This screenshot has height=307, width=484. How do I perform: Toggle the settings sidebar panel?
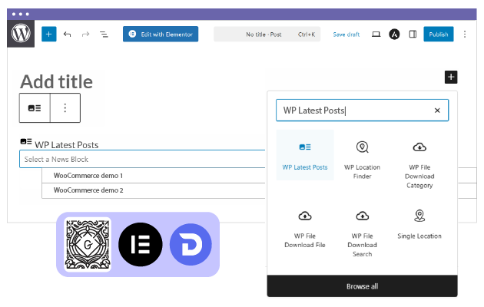coord(413,35)
